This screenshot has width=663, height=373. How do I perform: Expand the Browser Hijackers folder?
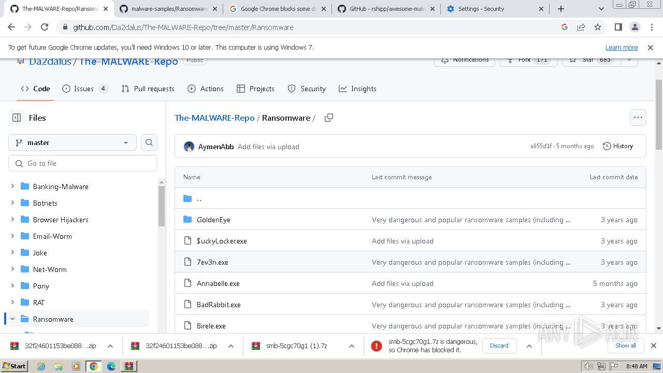coord(12,220)
